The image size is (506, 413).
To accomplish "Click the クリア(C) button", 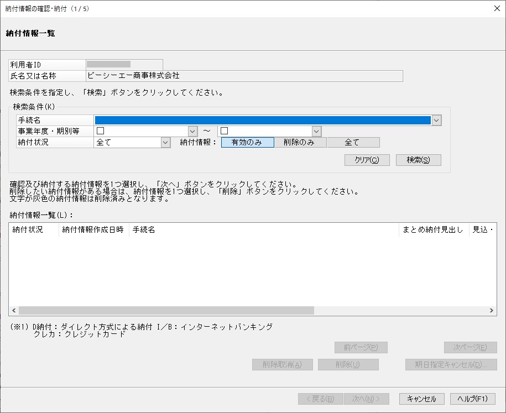I will point(367,160).
